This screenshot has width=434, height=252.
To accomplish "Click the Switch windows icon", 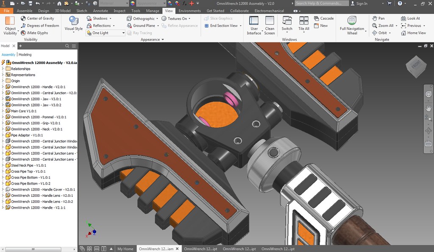I will point(287,21).
